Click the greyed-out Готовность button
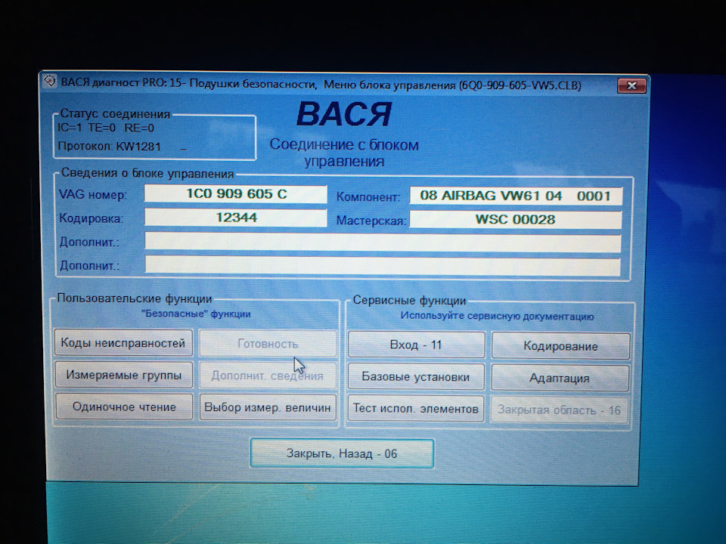This screenshot has width=726, height=544. click(x=268, y=344)
